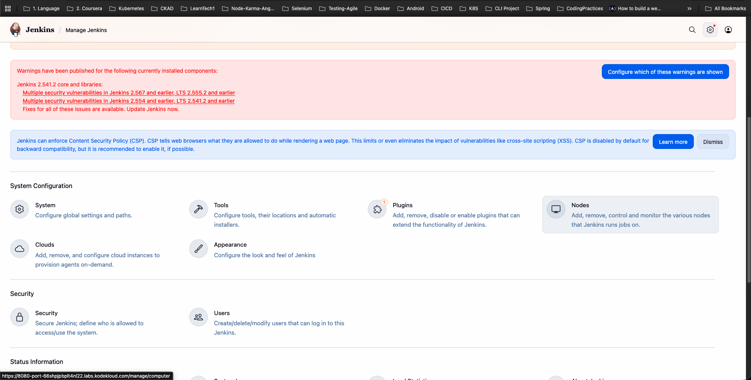Expand the bookmarks overflow chevron
Viewport: 751px width, 380px height.
pos(690,8)
